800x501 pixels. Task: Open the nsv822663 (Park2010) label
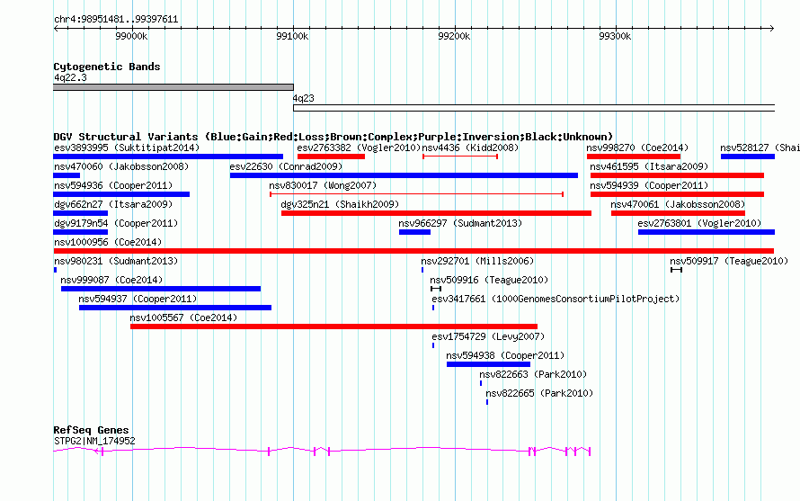point(533,374)
